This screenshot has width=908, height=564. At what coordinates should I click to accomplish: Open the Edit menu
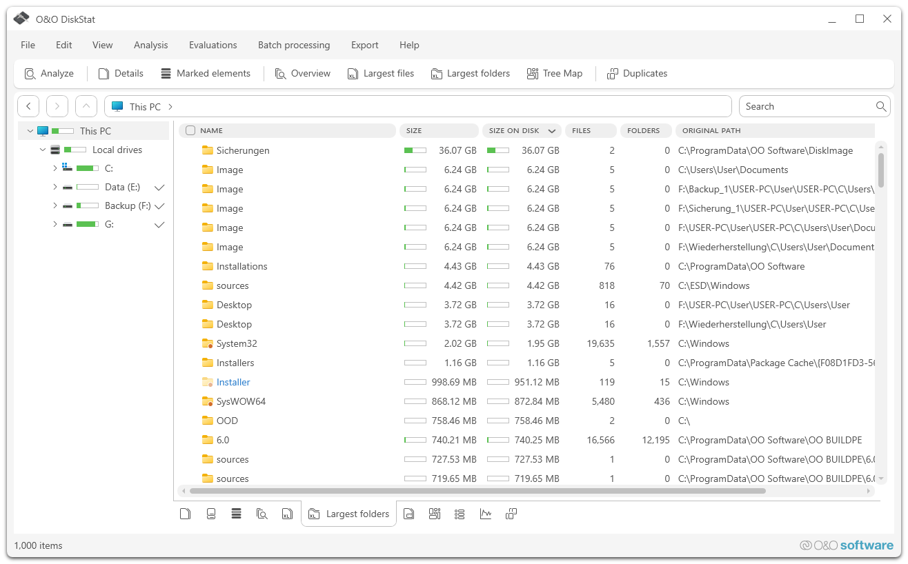(x=64, y=45)
